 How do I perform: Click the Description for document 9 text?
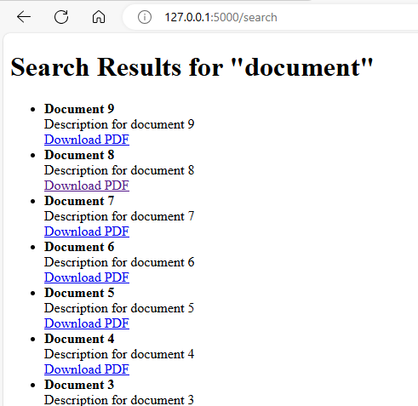[x=119, y=124]
